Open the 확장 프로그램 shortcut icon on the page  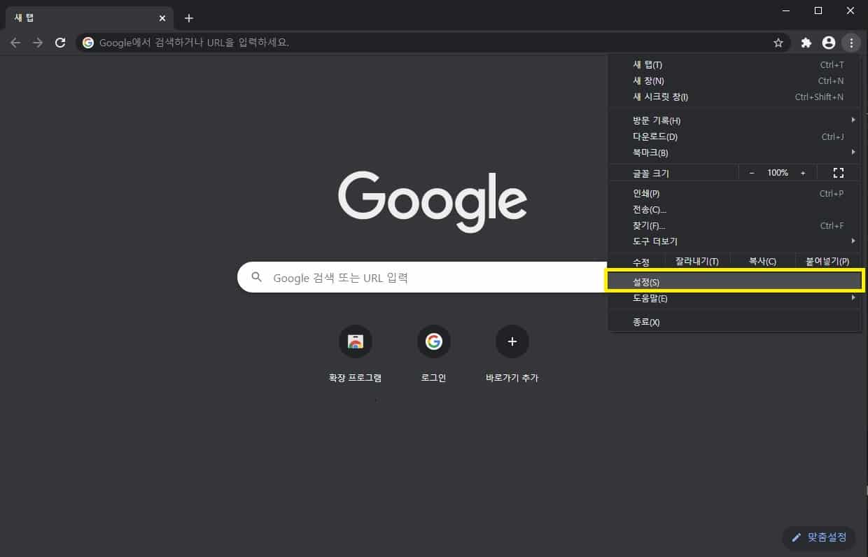(x=355, y=341)
